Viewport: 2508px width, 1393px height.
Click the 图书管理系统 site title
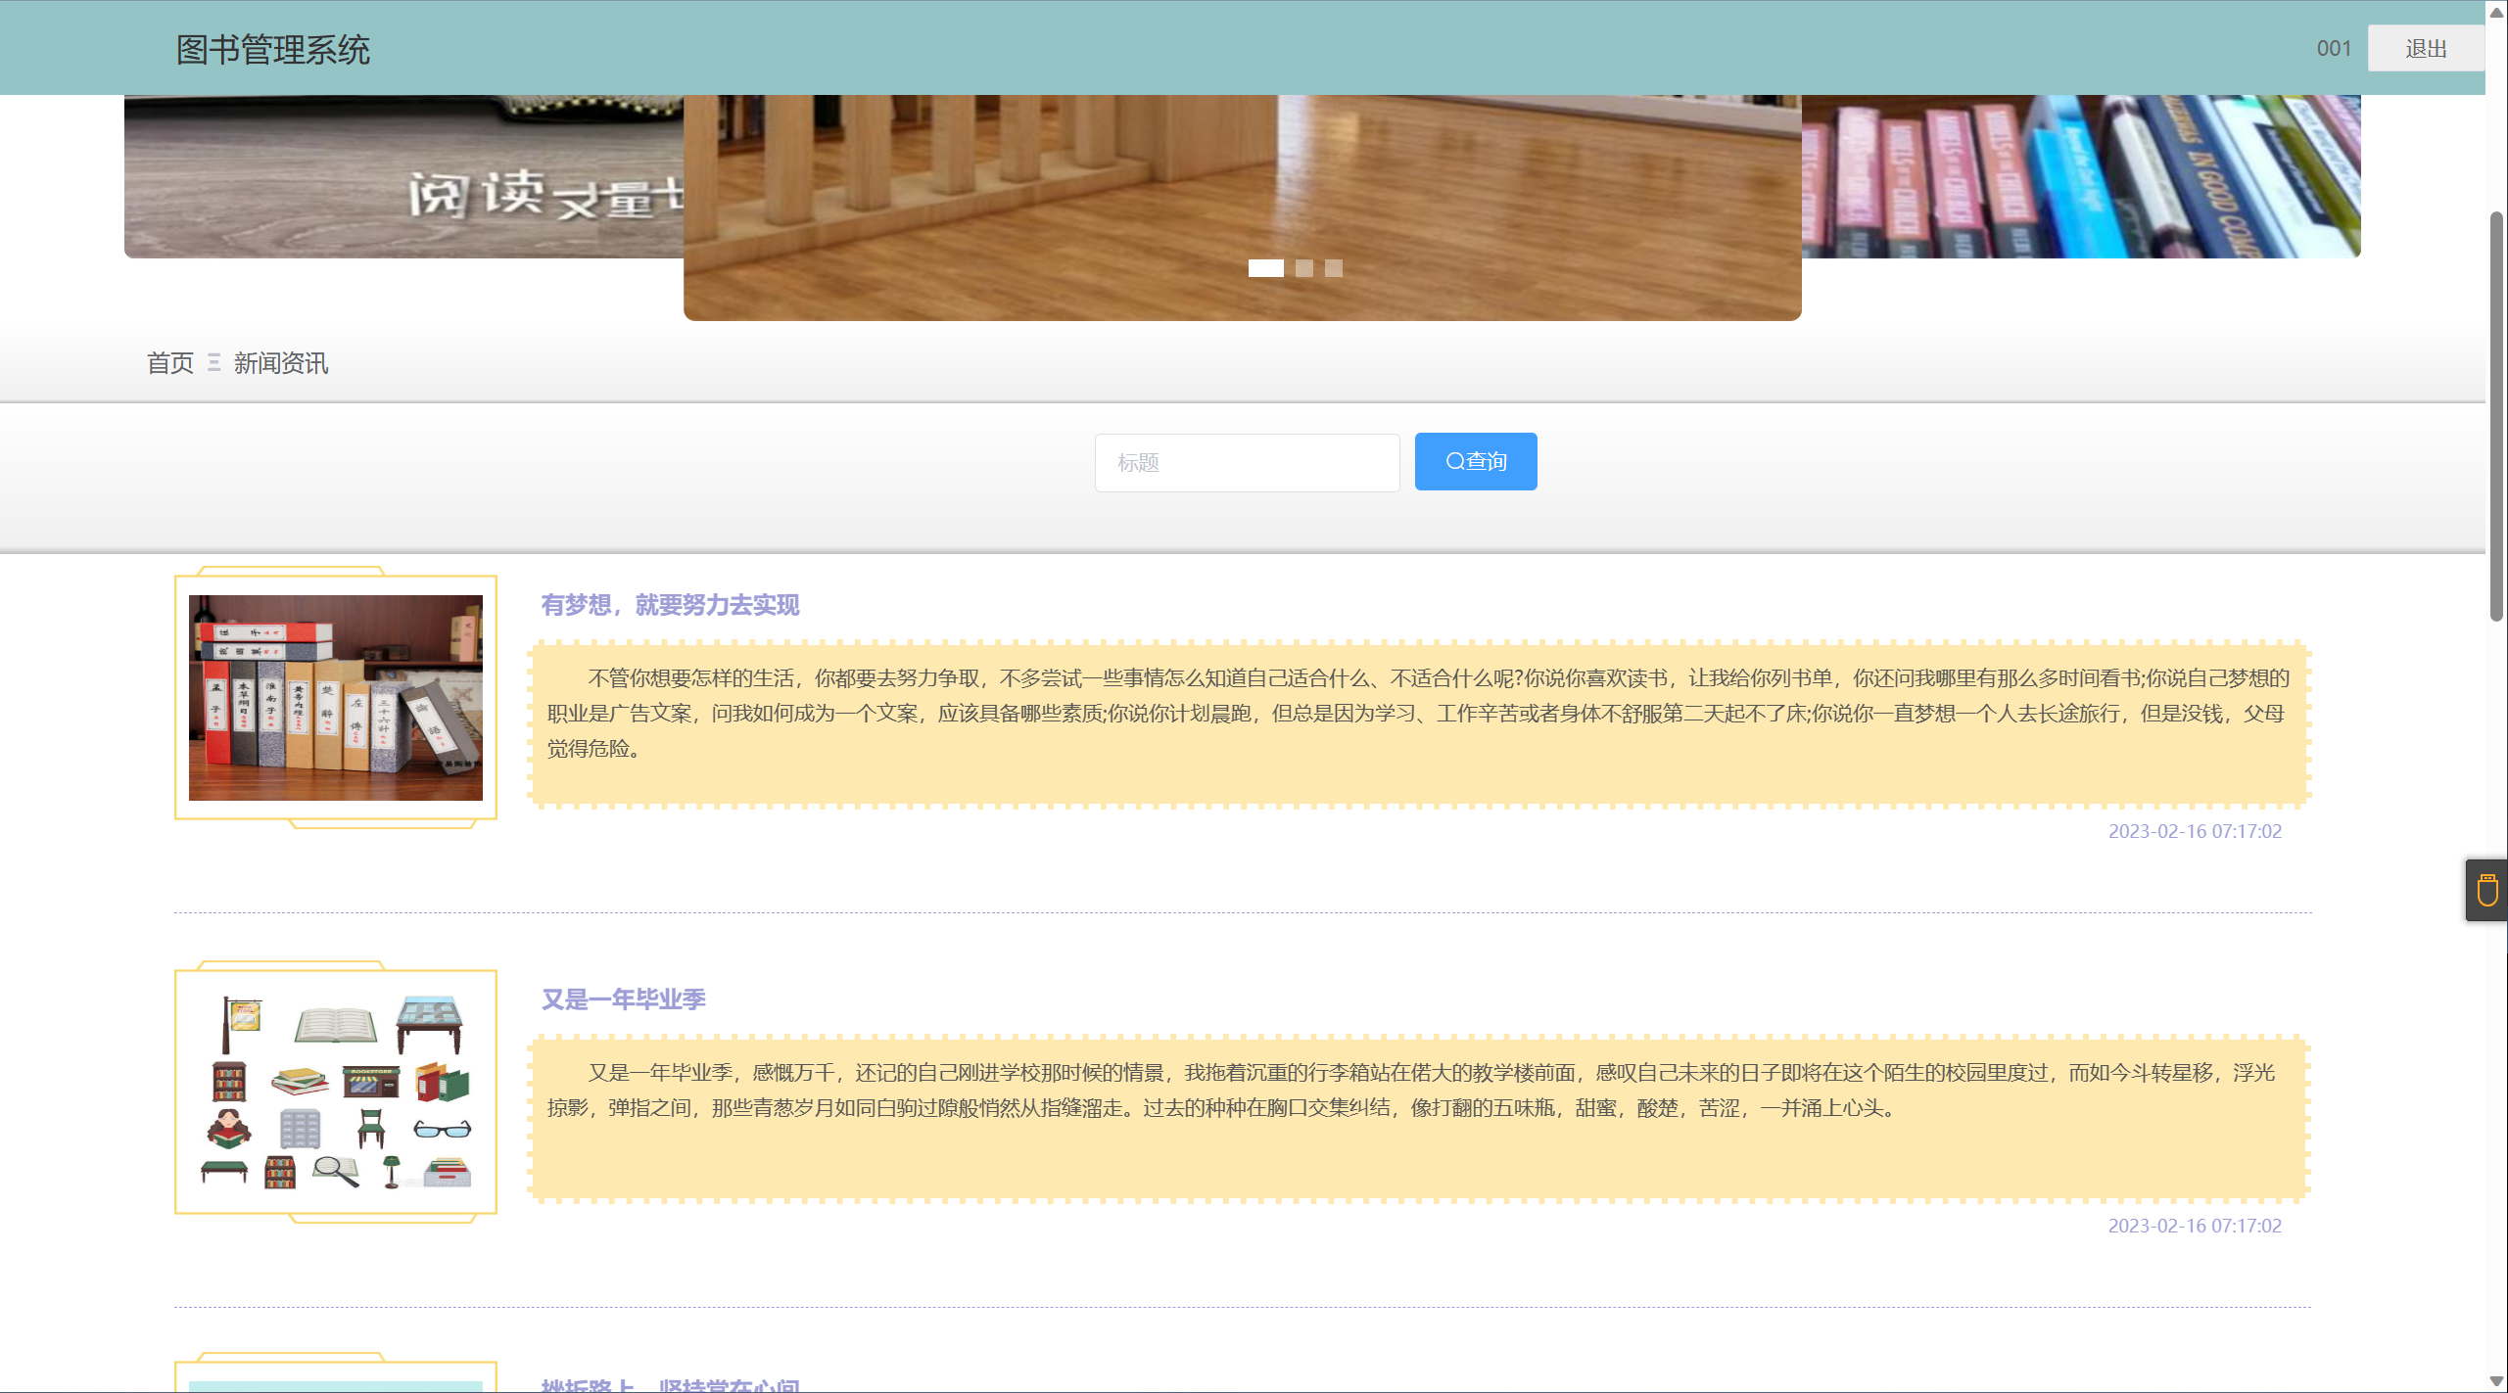272,50
